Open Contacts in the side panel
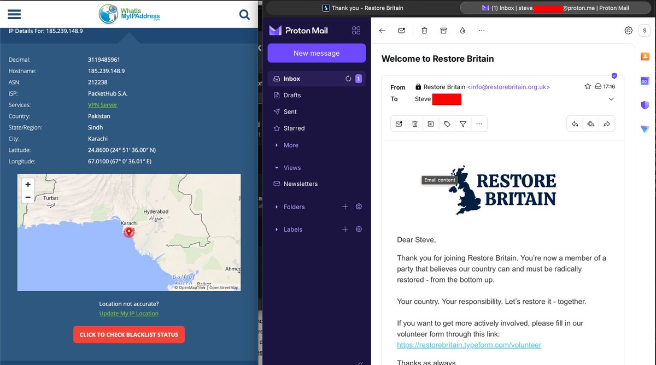The image size is (656, 365). point(645,56)
